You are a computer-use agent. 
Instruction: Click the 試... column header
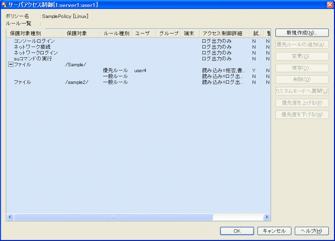[257, 33]
